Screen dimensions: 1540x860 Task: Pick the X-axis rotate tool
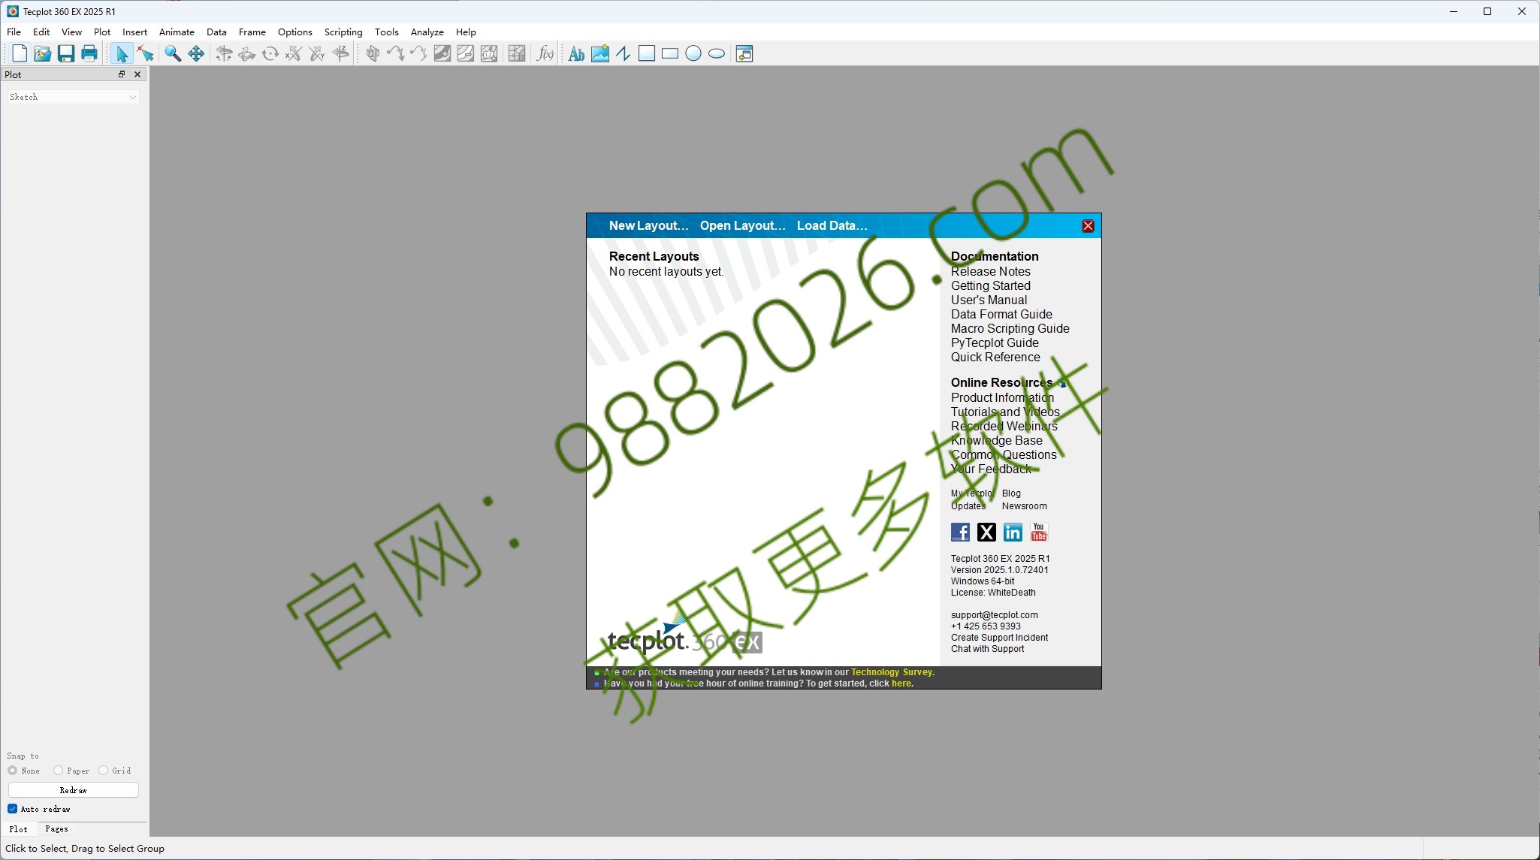pos(294,53)
